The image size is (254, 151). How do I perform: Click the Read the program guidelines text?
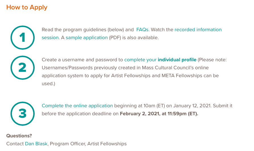coord(74,30)
